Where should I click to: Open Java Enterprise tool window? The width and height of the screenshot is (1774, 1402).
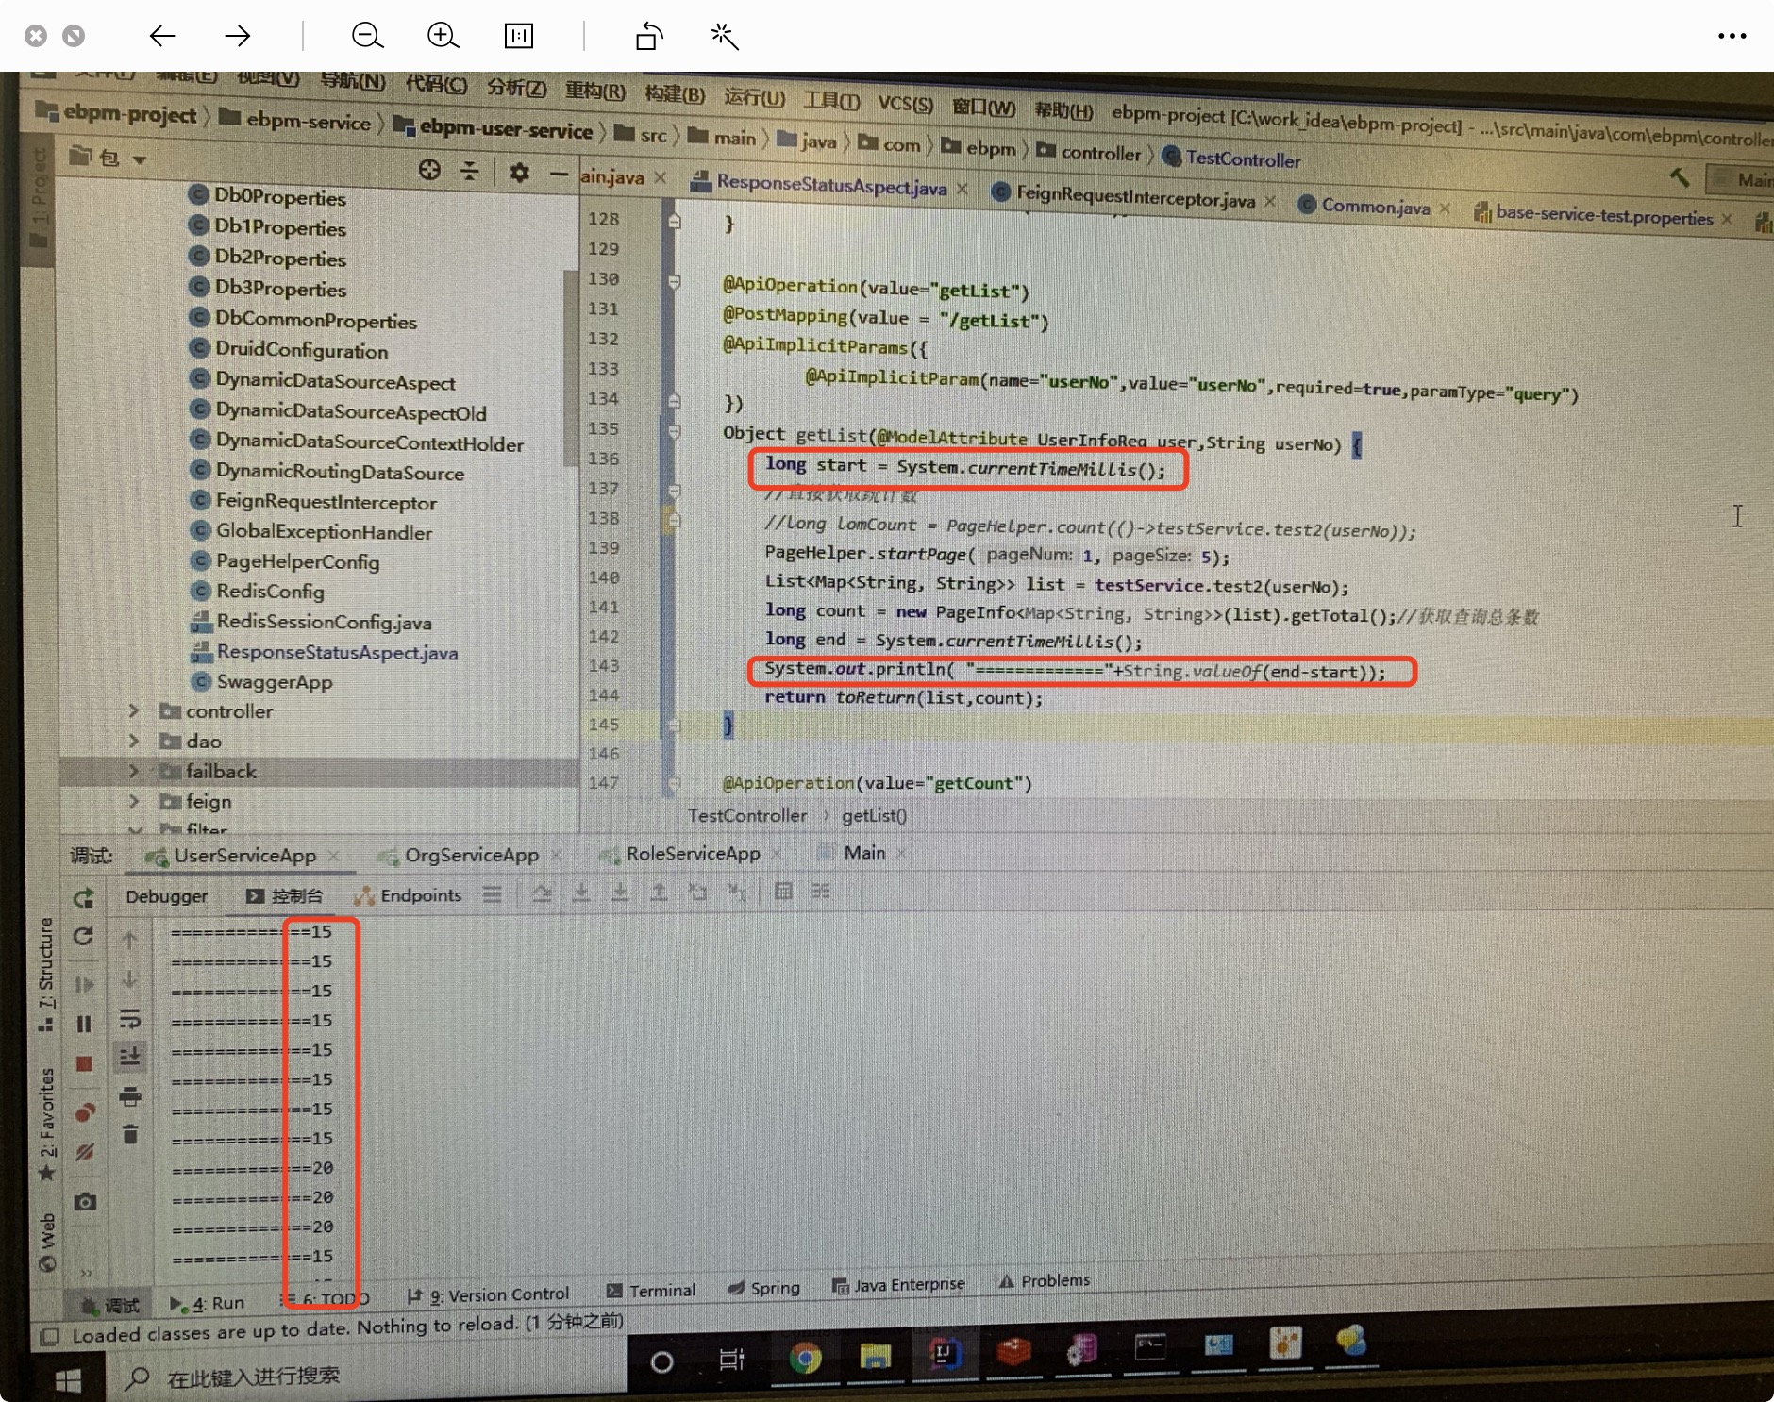[898, 1285]
